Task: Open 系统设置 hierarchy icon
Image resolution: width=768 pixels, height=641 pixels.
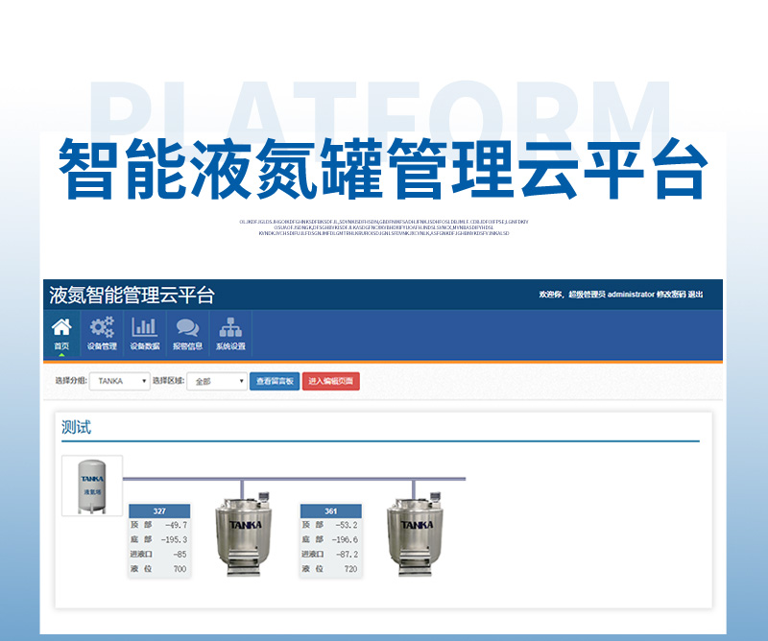Action: point(230,333)
